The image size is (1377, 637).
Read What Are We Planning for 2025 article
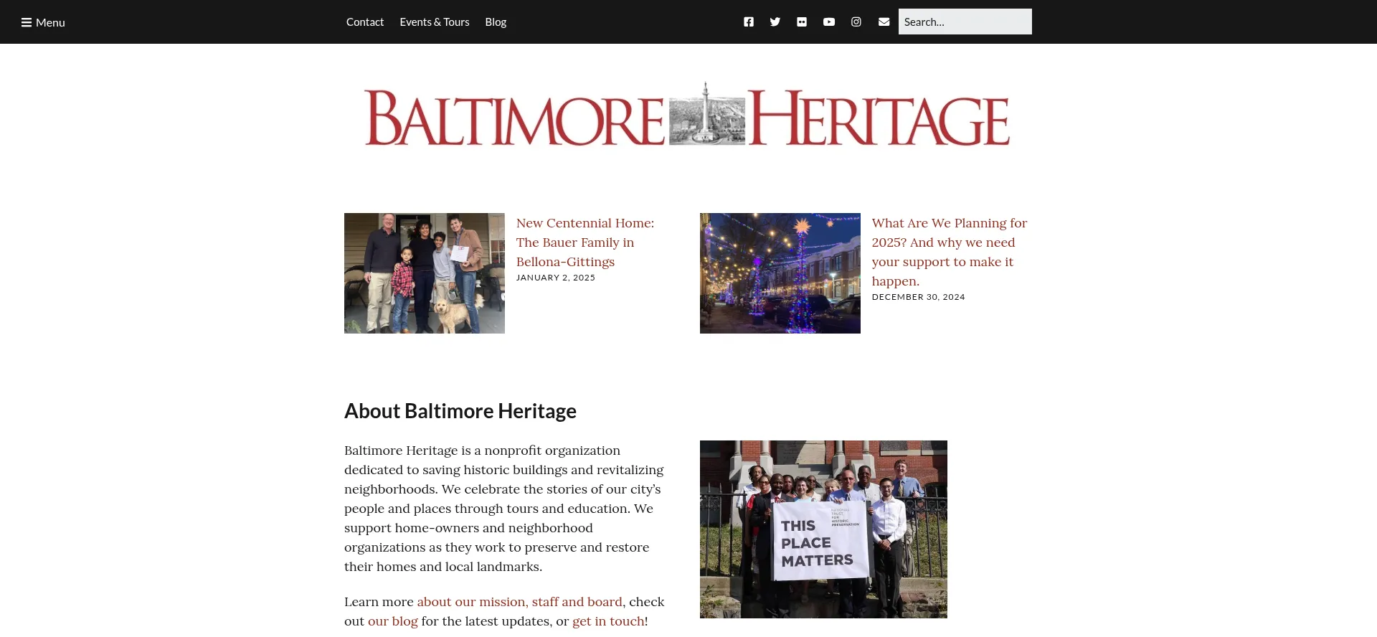point(950,252)
